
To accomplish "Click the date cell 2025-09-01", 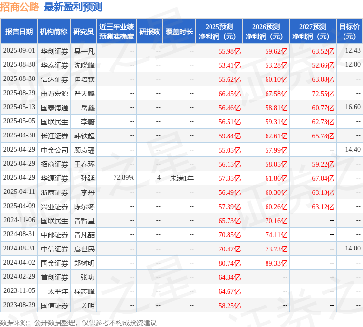I will (19, 51).
